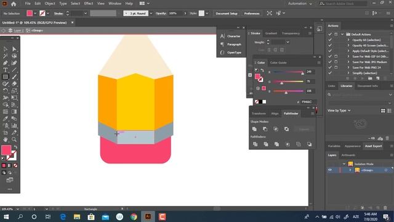Open the Effect menu
This screenshot has height=222, width=394.
pyautogui.click(x=89, y=4)
